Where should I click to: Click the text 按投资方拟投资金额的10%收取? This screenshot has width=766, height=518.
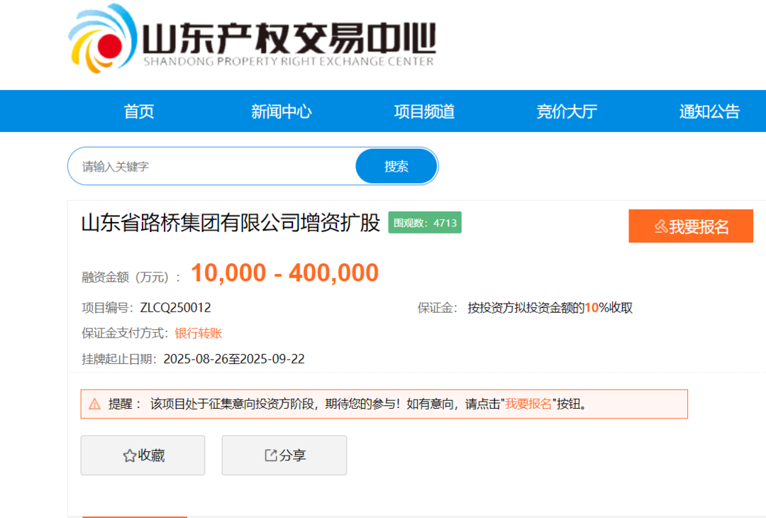550,307
